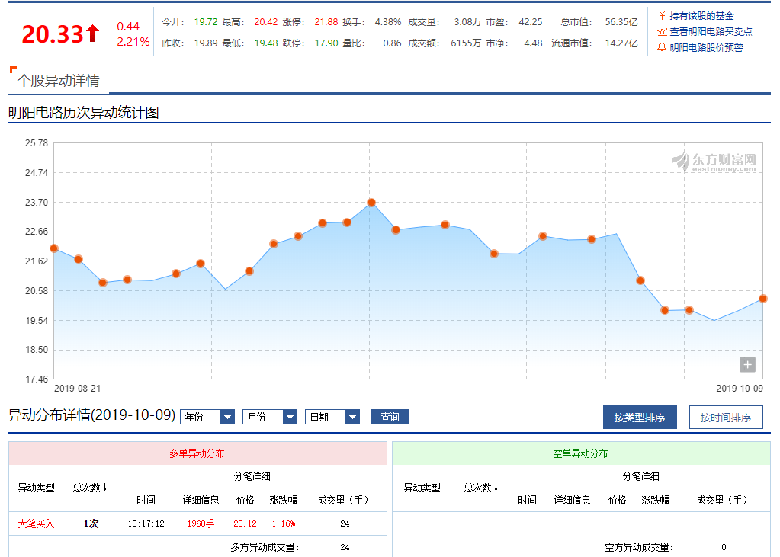This screenshot has width=780, height=557.
Task: Click the 最高 value 20.42
Action: click(266, 22)
